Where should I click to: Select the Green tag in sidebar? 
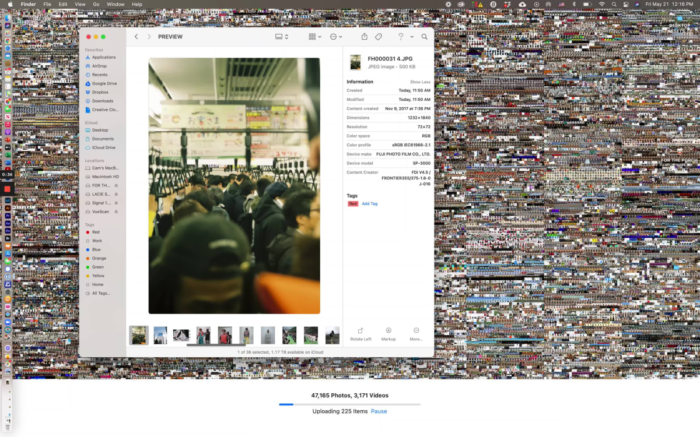[97, 267]
